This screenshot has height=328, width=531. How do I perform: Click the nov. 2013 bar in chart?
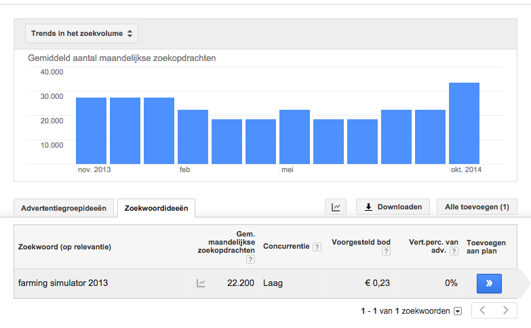[91, 131]
